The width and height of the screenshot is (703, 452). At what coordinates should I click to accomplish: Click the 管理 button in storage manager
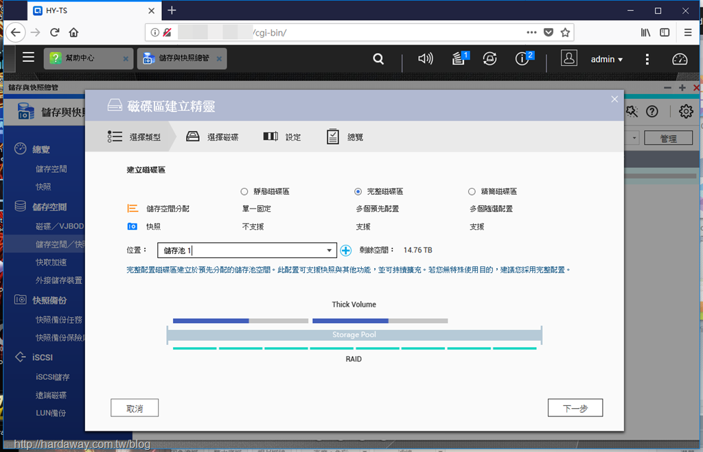click(668, 139)
